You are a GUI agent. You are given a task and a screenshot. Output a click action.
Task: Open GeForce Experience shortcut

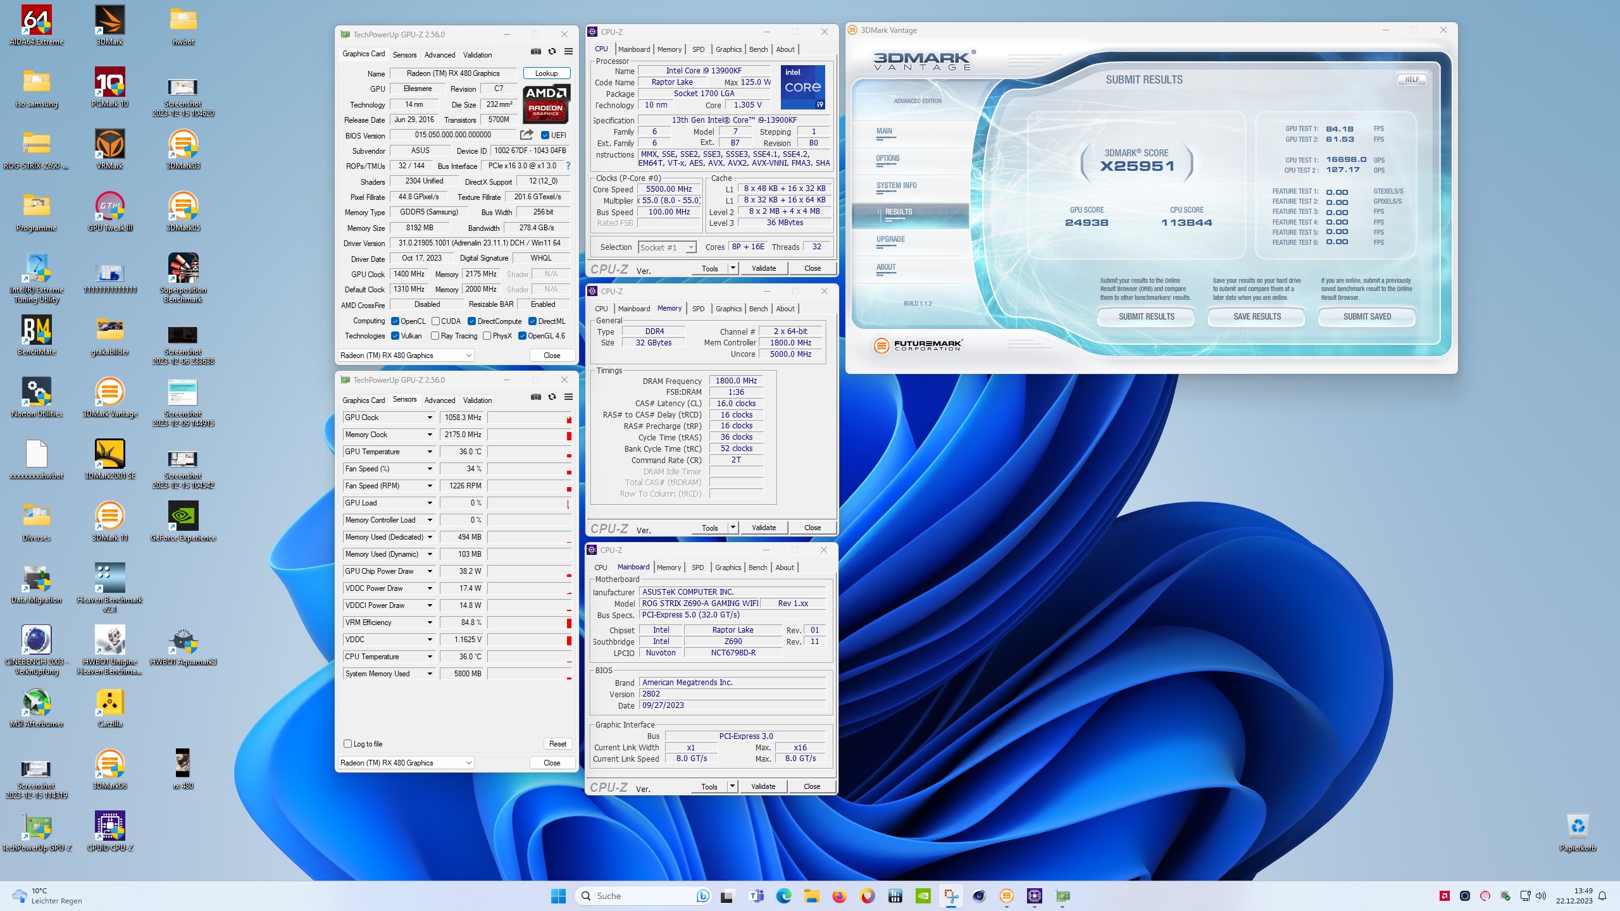point(184,521)
